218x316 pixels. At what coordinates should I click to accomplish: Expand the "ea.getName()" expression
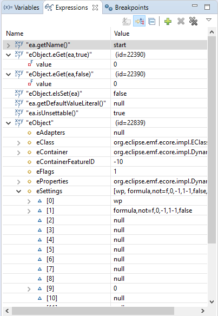point(8,45)
